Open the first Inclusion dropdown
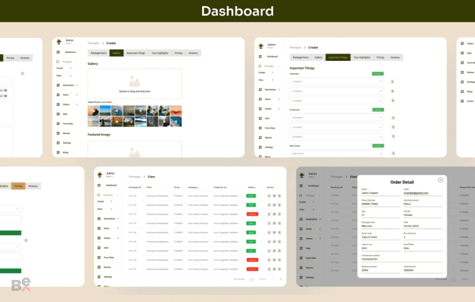This screenshot has height=302, width=475. click(336, 81)
